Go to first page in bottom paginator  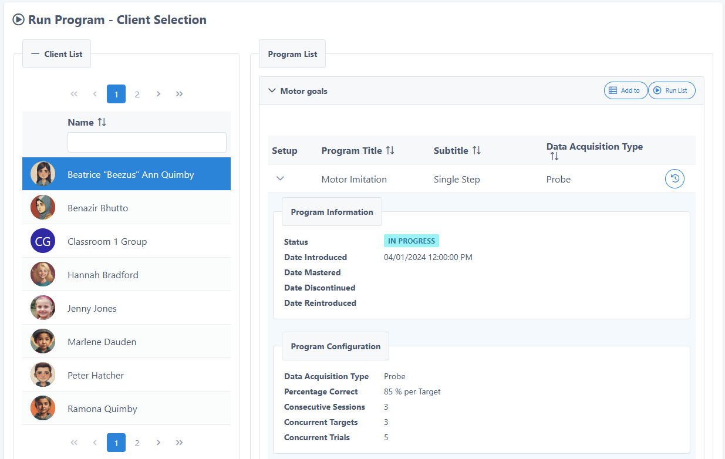74,443
